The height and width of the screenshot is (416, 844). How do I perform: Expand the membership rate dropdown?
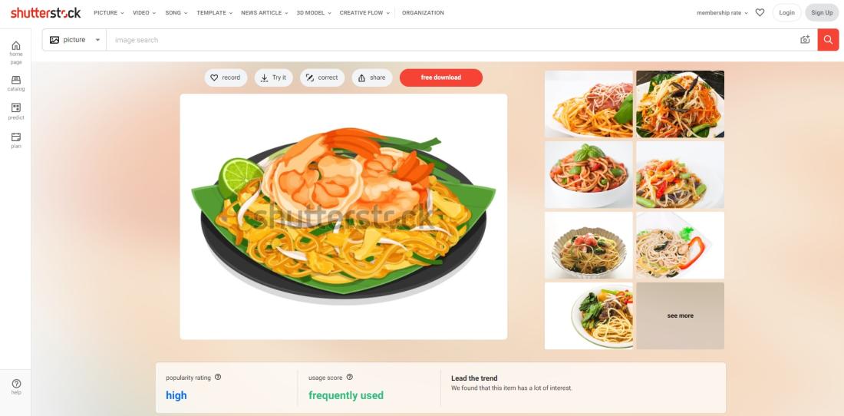[722, 13]
